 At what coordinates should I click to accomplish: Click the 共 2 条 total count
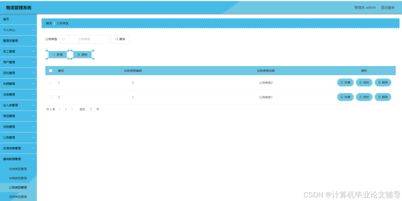point(51,109)
